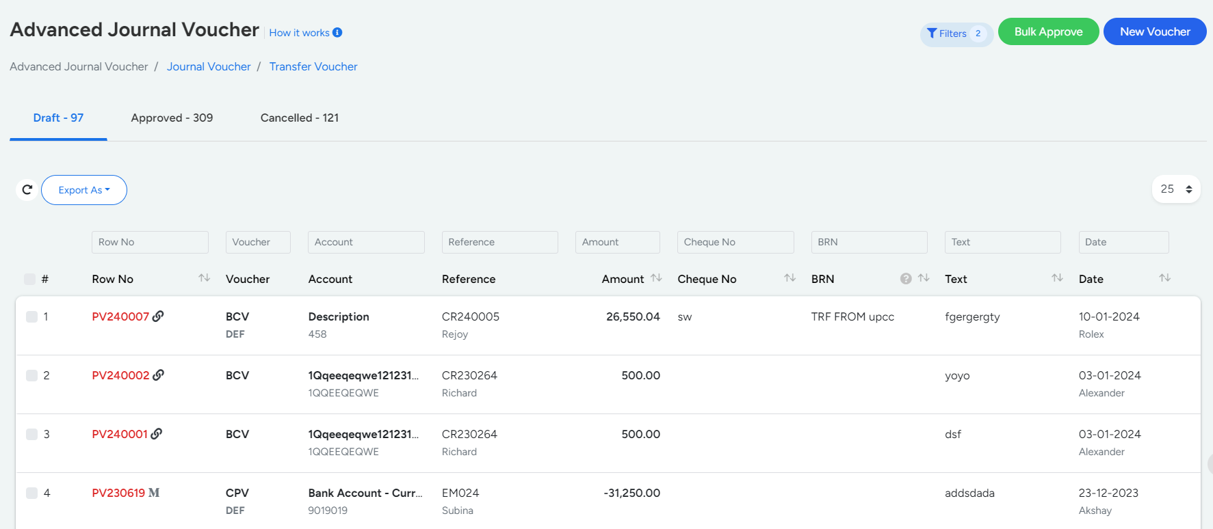The height and width of the screenshot is (529, 1213).
Task: Click the link icon beside PV240002
Action: (158, 375)
